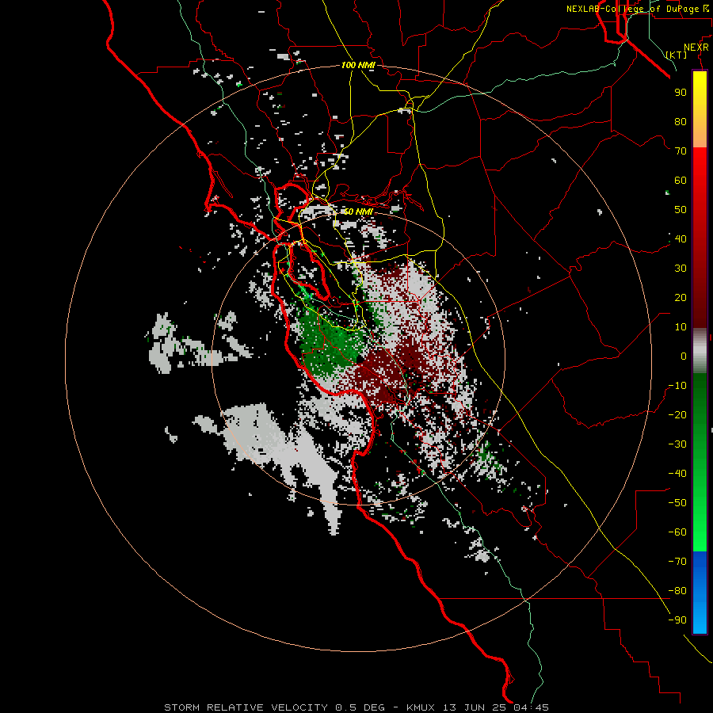The image size is (713, 713).
Task: Click the 90 value on velocity scale
Action: pos(681,93)
